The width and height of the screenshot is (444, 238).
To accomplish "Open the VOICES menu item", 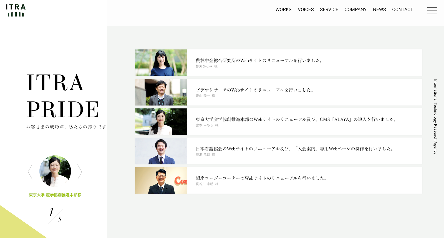I will point(306,9).
